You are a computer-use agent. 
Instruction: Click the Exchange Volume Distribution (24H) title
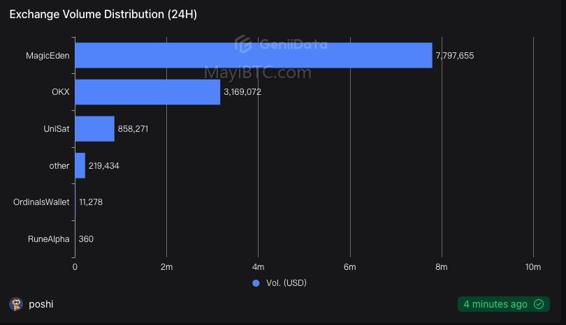103,15
